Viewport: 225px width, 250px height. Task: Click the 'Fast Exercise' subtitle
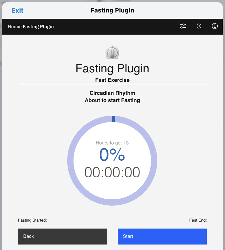click(112, 80)
